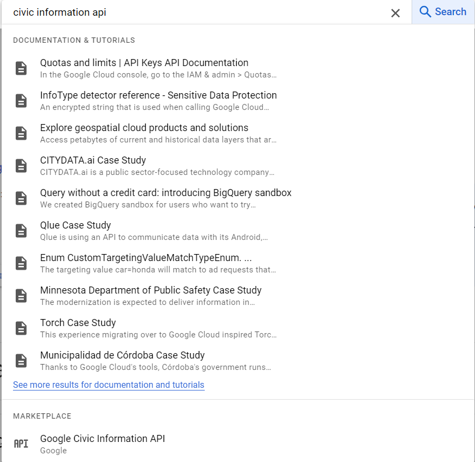Open 'Quotas and limits | API Keys API Documentation'

coord(144,63)
